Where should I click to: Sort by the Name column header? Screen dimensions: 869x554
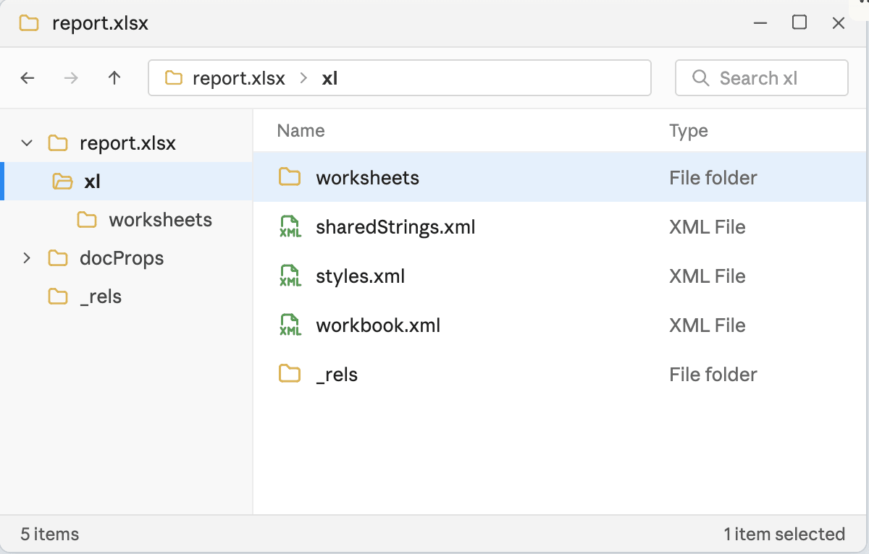pyautogui.click(x=301, y=130)
